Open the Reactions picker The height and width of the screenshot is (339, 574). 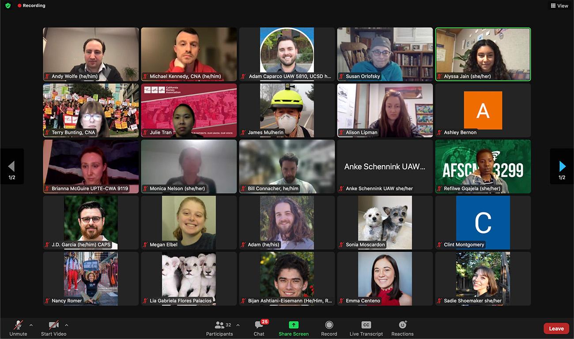tap(401, 328)
